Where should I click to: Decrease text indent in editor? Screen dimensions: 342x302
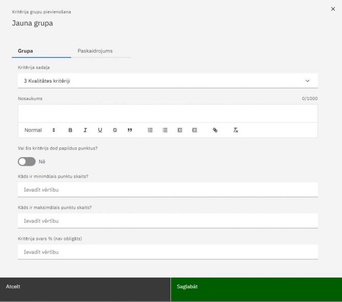pos(180,130)
